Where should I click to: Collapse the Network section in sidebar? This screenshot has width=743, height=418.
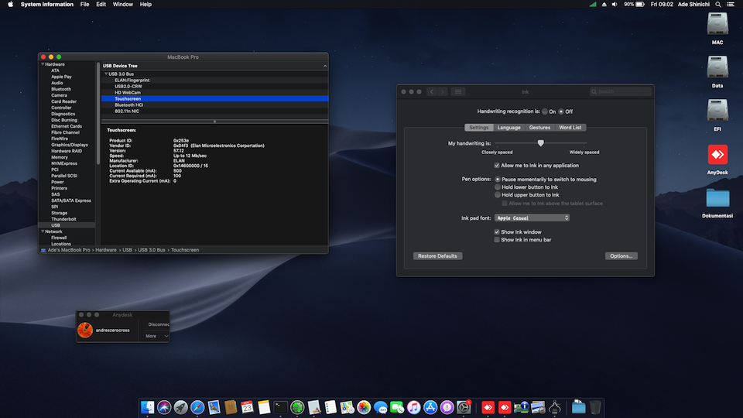[x=43, y=231]
